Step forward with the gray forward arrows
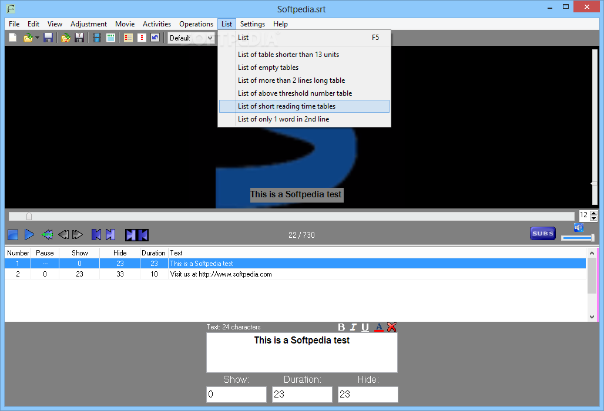 click(x=78, y=234)
